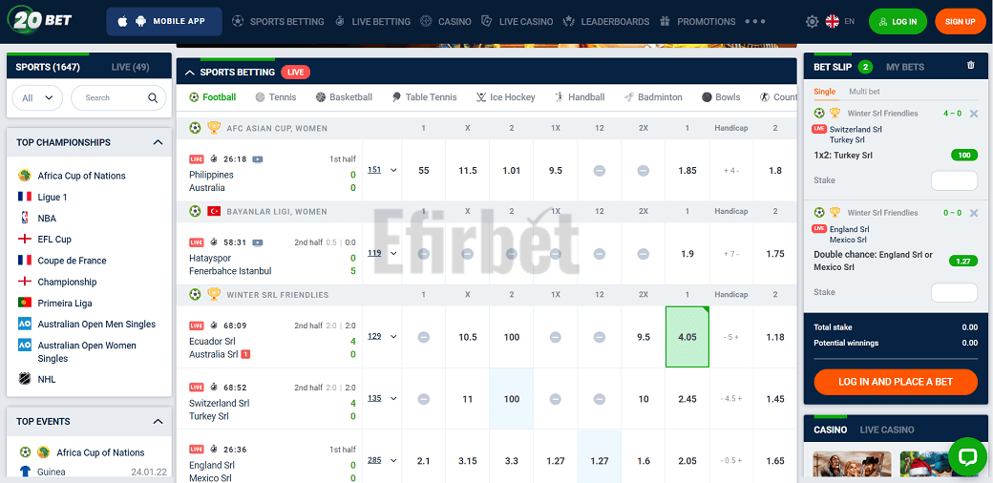
Task: Click the orange Sign Up button
Action: pyautogui.click(x=961, y=22)
